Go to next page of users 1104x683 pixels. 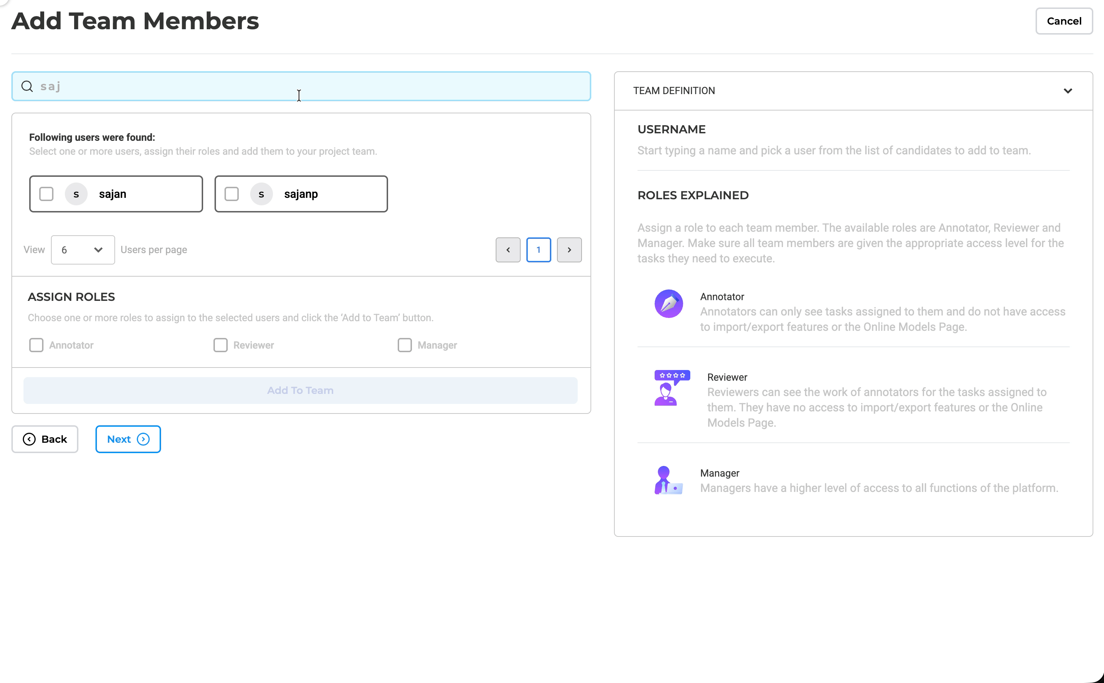pyautogui.click(x=569, y=250)
